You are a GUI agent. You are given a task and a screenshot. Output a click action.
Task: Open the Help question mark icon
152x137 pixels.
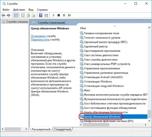[41, 15]
